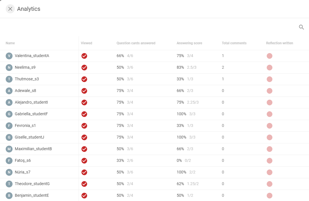Click Valentina_studentA's avatar icon
Screen dimensions: 309x201
(9, 56)
